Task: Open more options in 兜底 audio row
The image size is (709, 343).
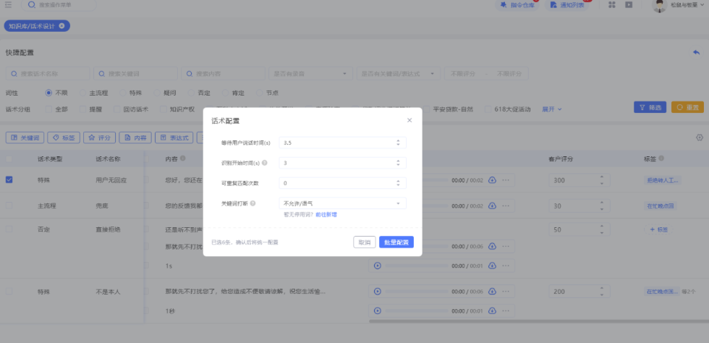Action: 506,206
